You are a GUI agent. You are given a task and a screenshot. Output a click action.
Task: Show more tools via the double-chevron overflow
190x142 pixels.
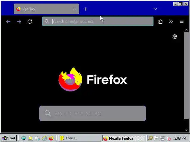[x=171, y=21]
